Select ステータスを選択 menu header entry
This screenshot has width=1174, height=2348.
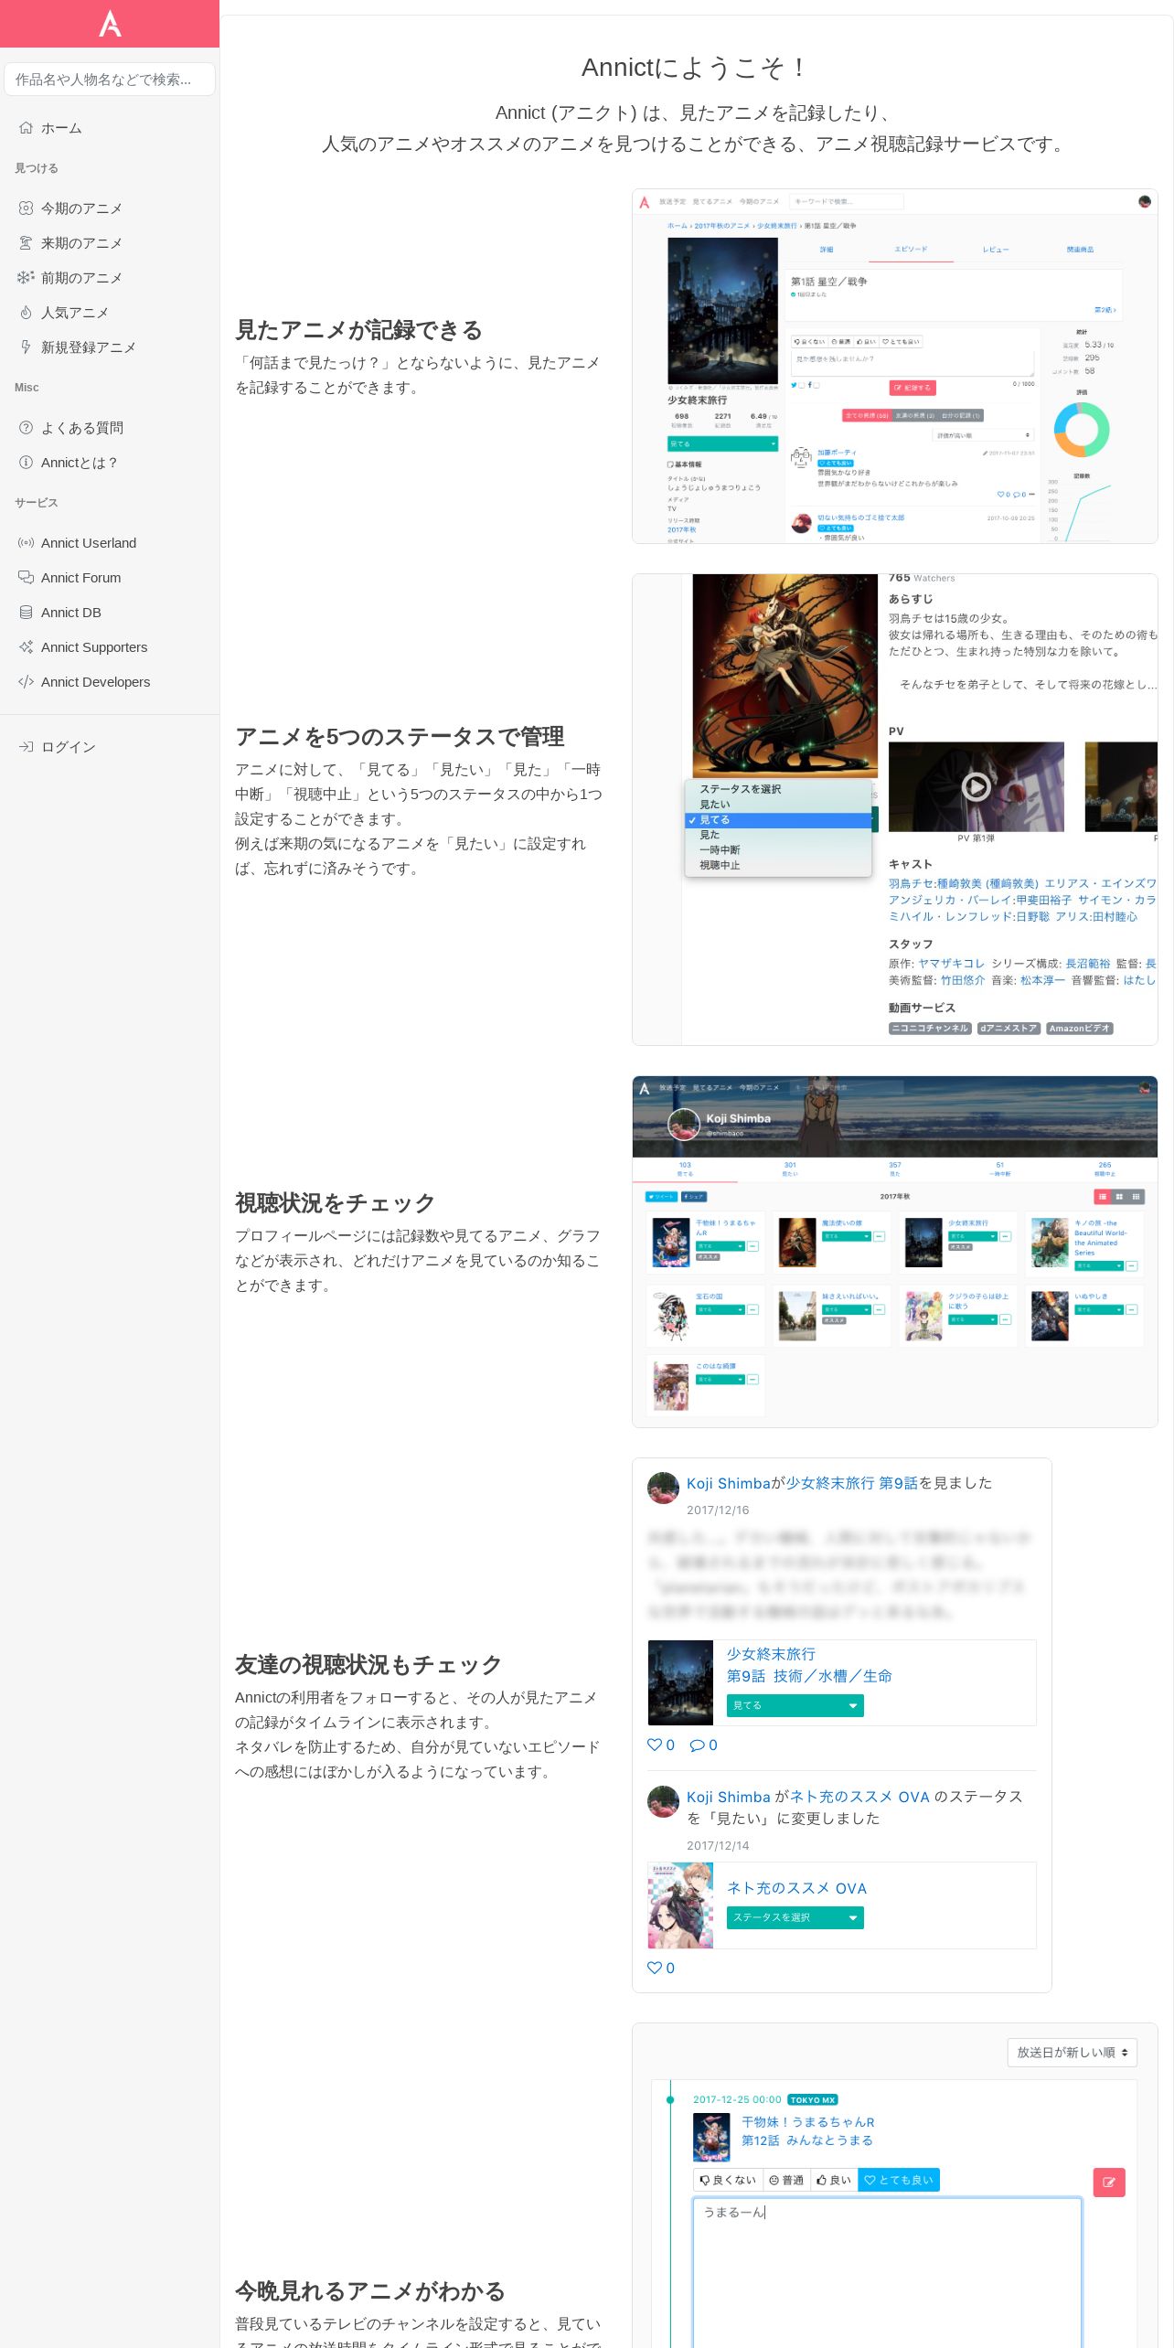(x=778, y=789)
